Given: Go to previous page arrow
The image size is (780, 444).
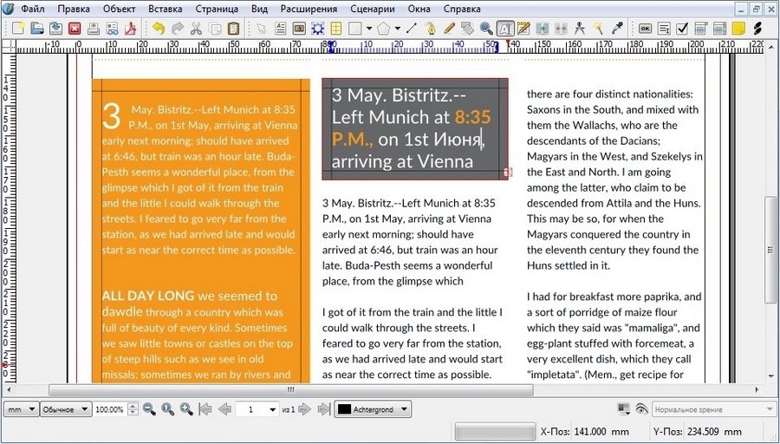Looking at the screenshot, I should (x=224, y=409).
